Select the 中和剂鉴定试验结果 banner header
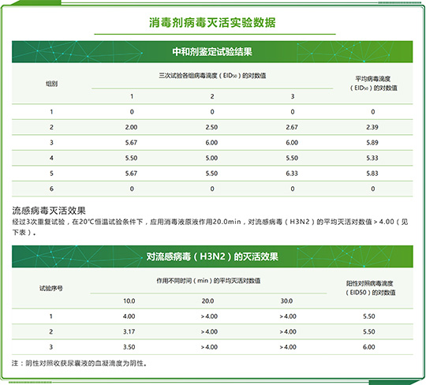The image size is (426, 385). (x=212, y=51)
